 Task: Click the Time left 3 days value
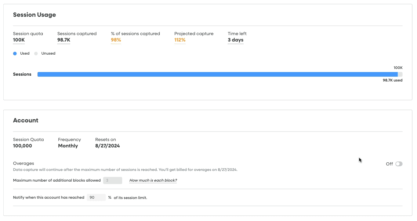235,40
